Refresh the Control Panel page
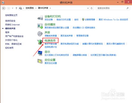 [92, 8]
